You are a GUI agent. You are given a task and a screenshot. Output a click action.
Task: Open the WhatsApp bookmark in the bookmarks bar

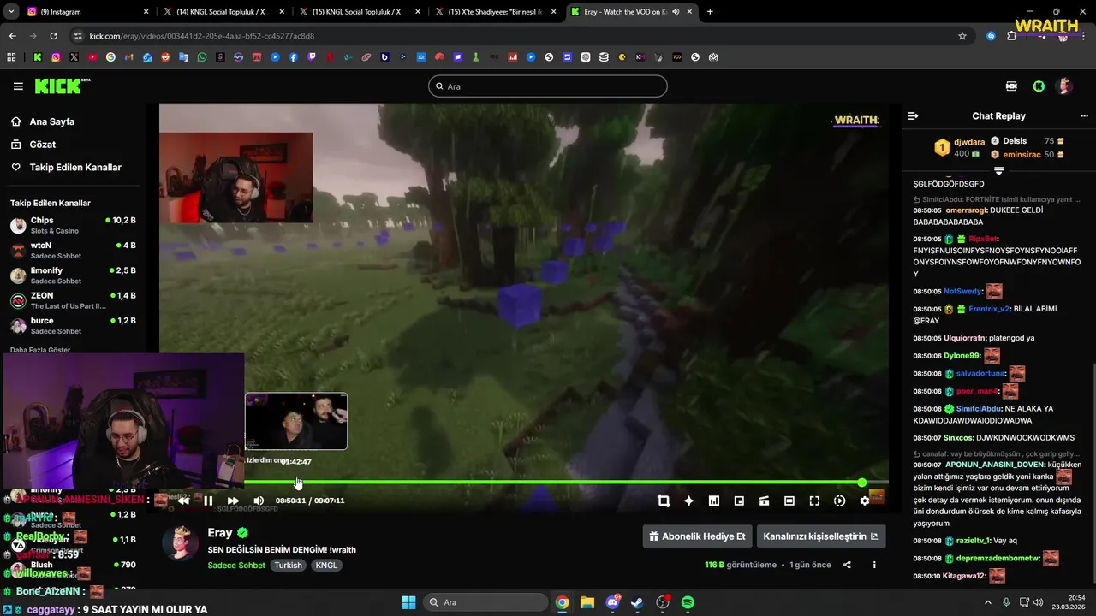202,57
